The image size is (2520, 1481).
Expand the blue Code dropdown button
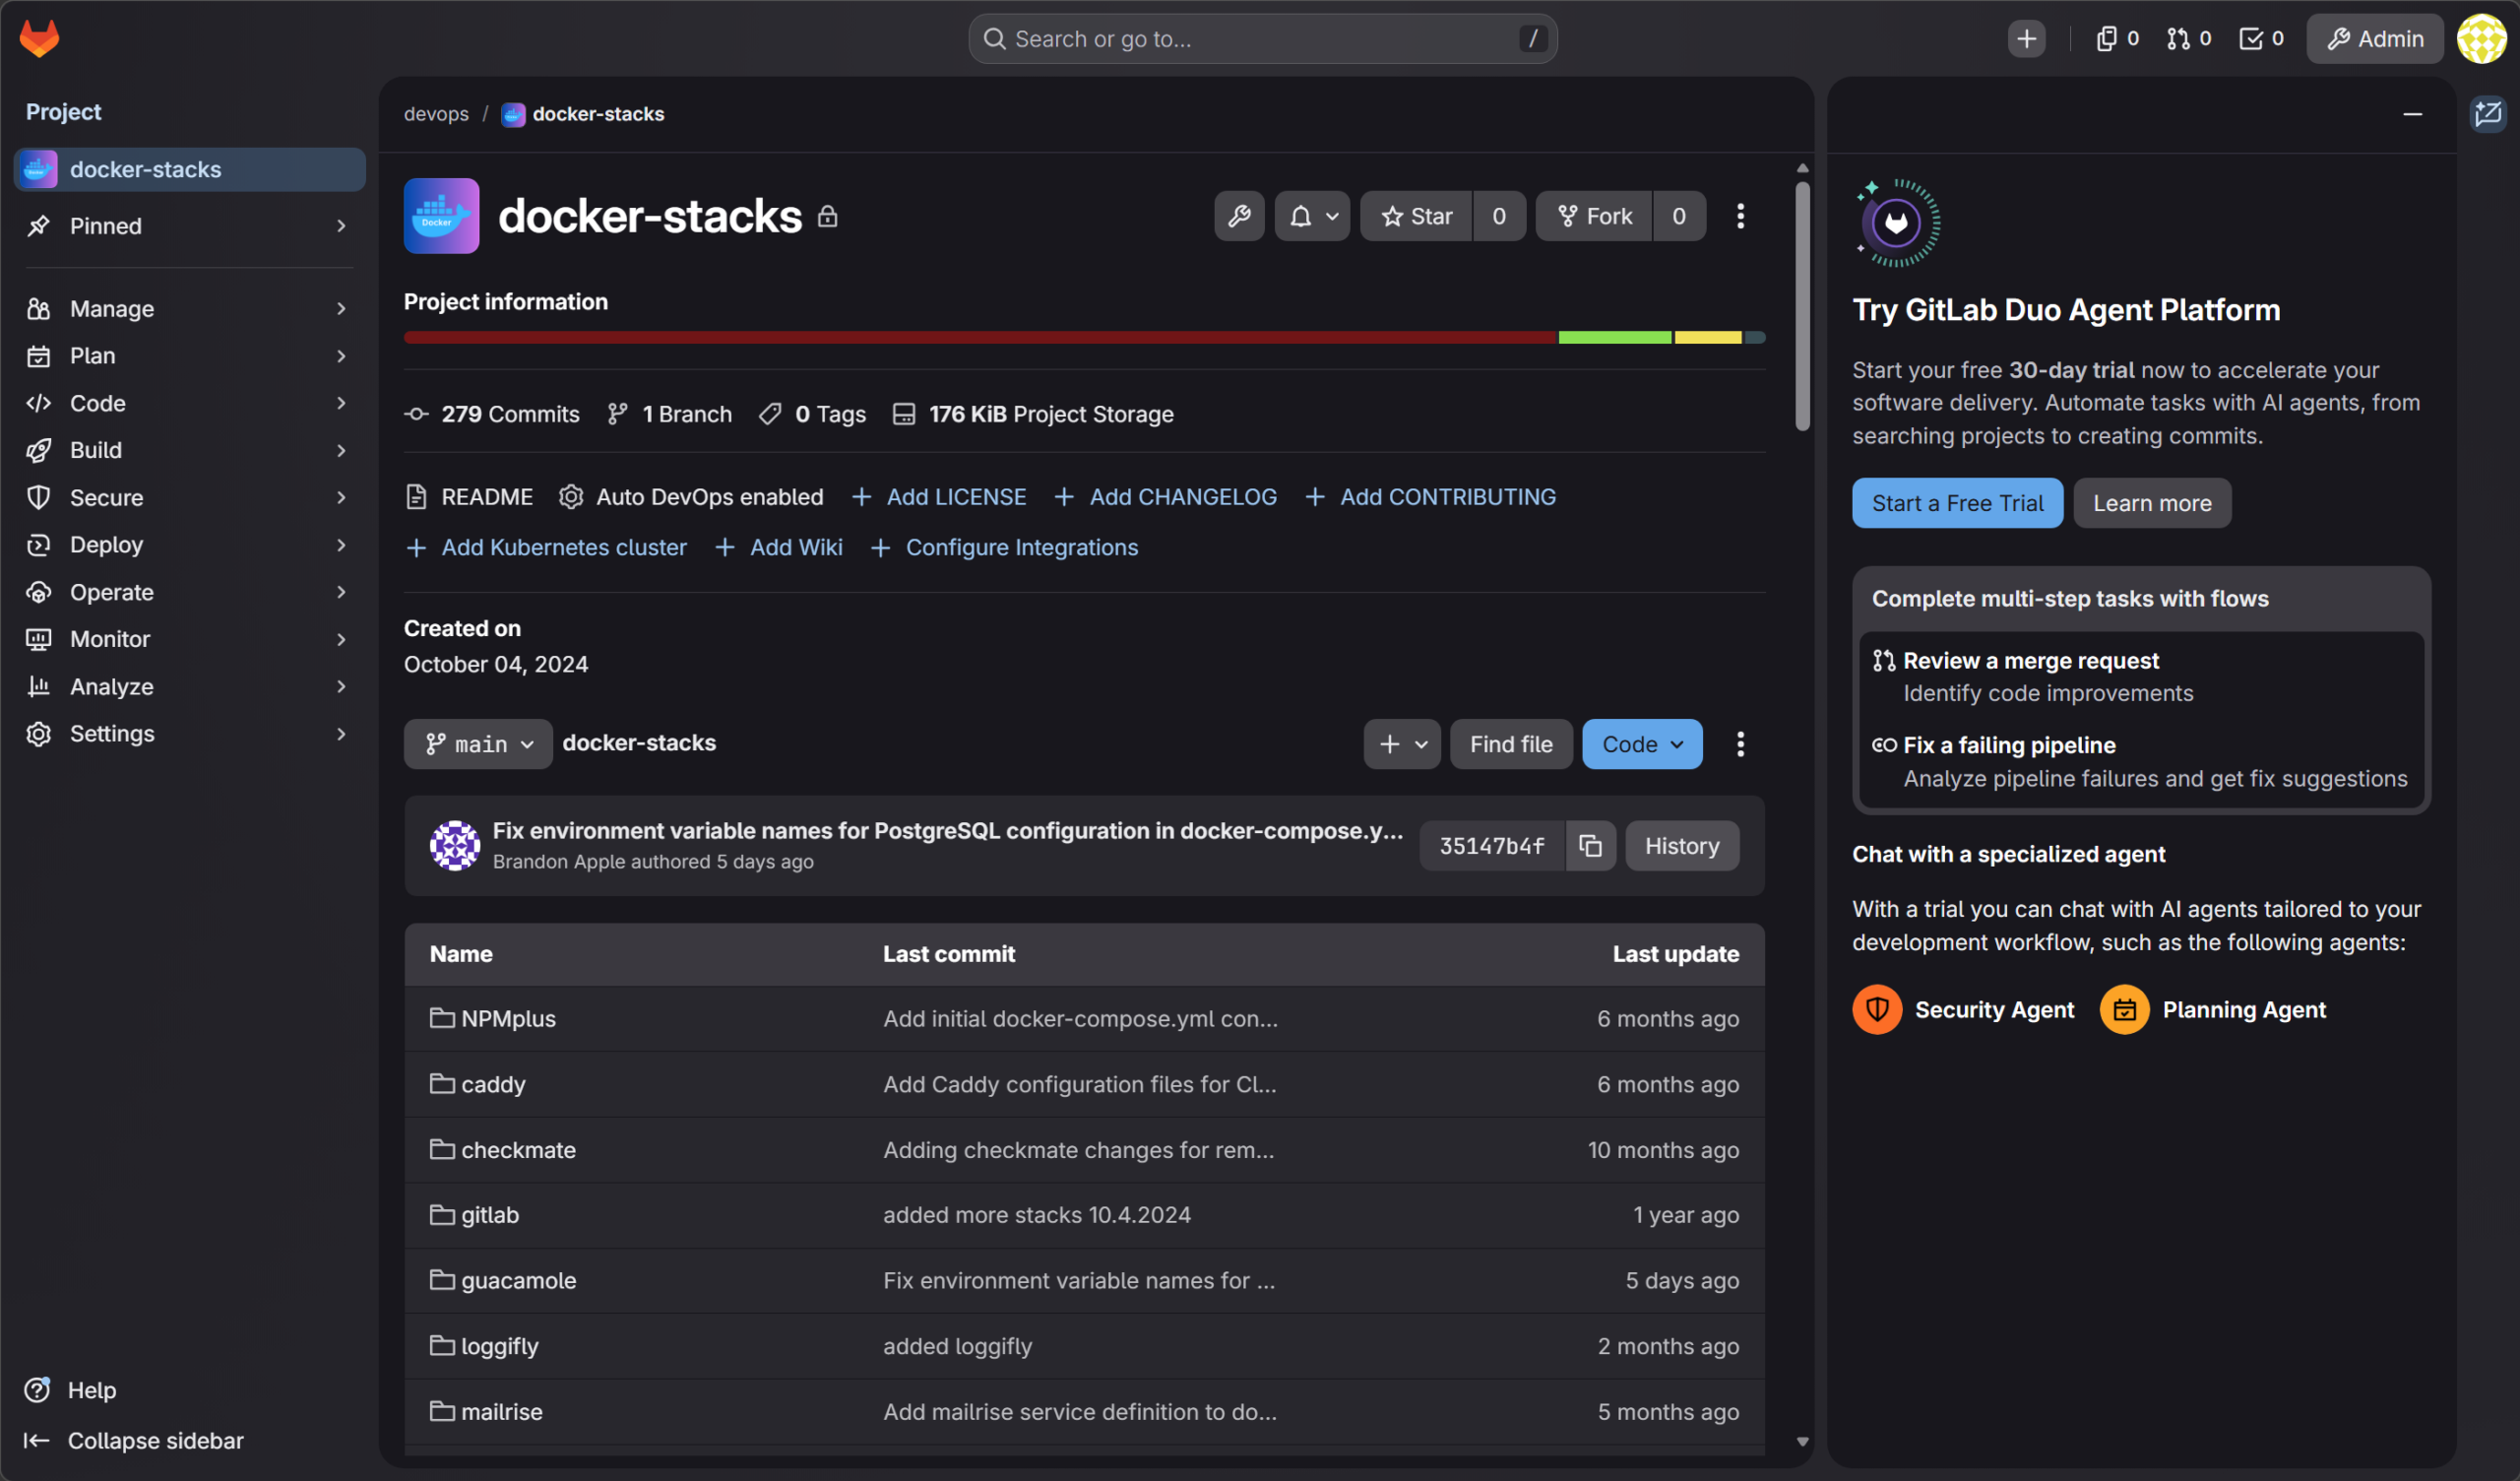click(1642, 744)
